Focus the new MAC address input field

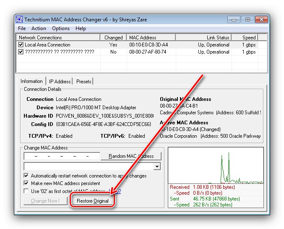(x=62, y=156)
